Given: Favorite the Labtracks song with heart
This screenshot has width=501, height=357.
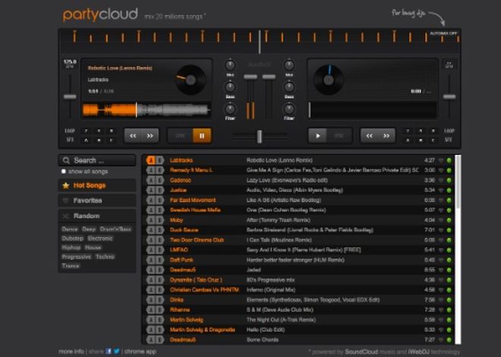Looking at the screenshot, I should pyautogui.click(x=441, y=160).
